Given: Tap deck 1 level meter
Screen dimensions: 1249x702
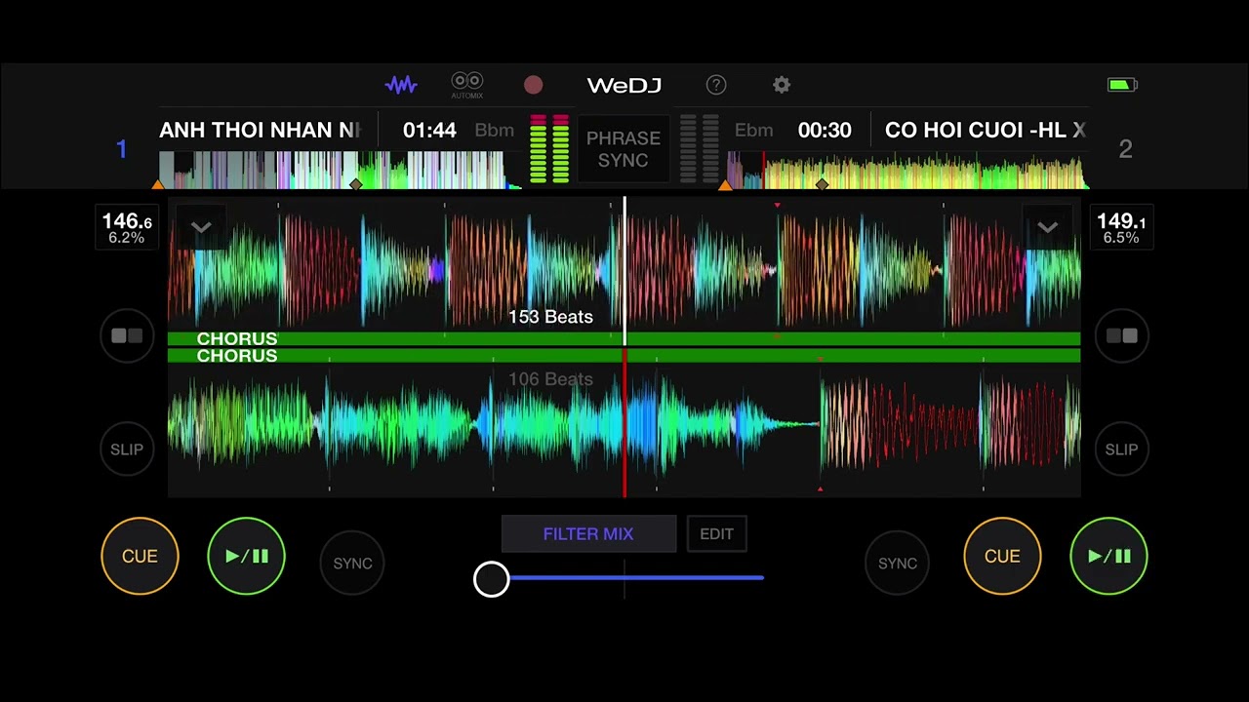Looking at the screenshot, I should [x=549, y=148].
